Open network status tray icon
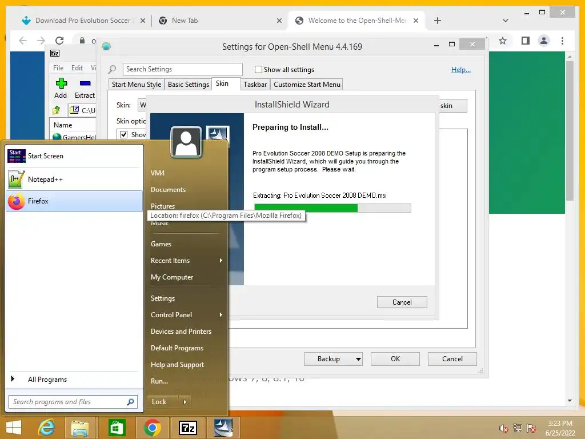The width and height of the screenshot is (585, 439). (518, 428)
